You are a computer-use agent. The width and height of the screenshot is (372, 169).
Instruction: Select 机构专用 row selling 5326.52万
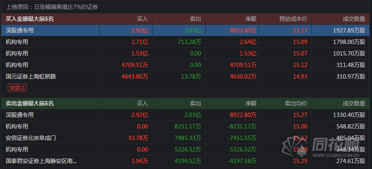[x=186, y=149]
